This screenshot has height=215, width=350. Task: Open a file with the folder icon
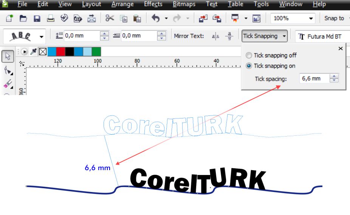click(x=23, y=18)
